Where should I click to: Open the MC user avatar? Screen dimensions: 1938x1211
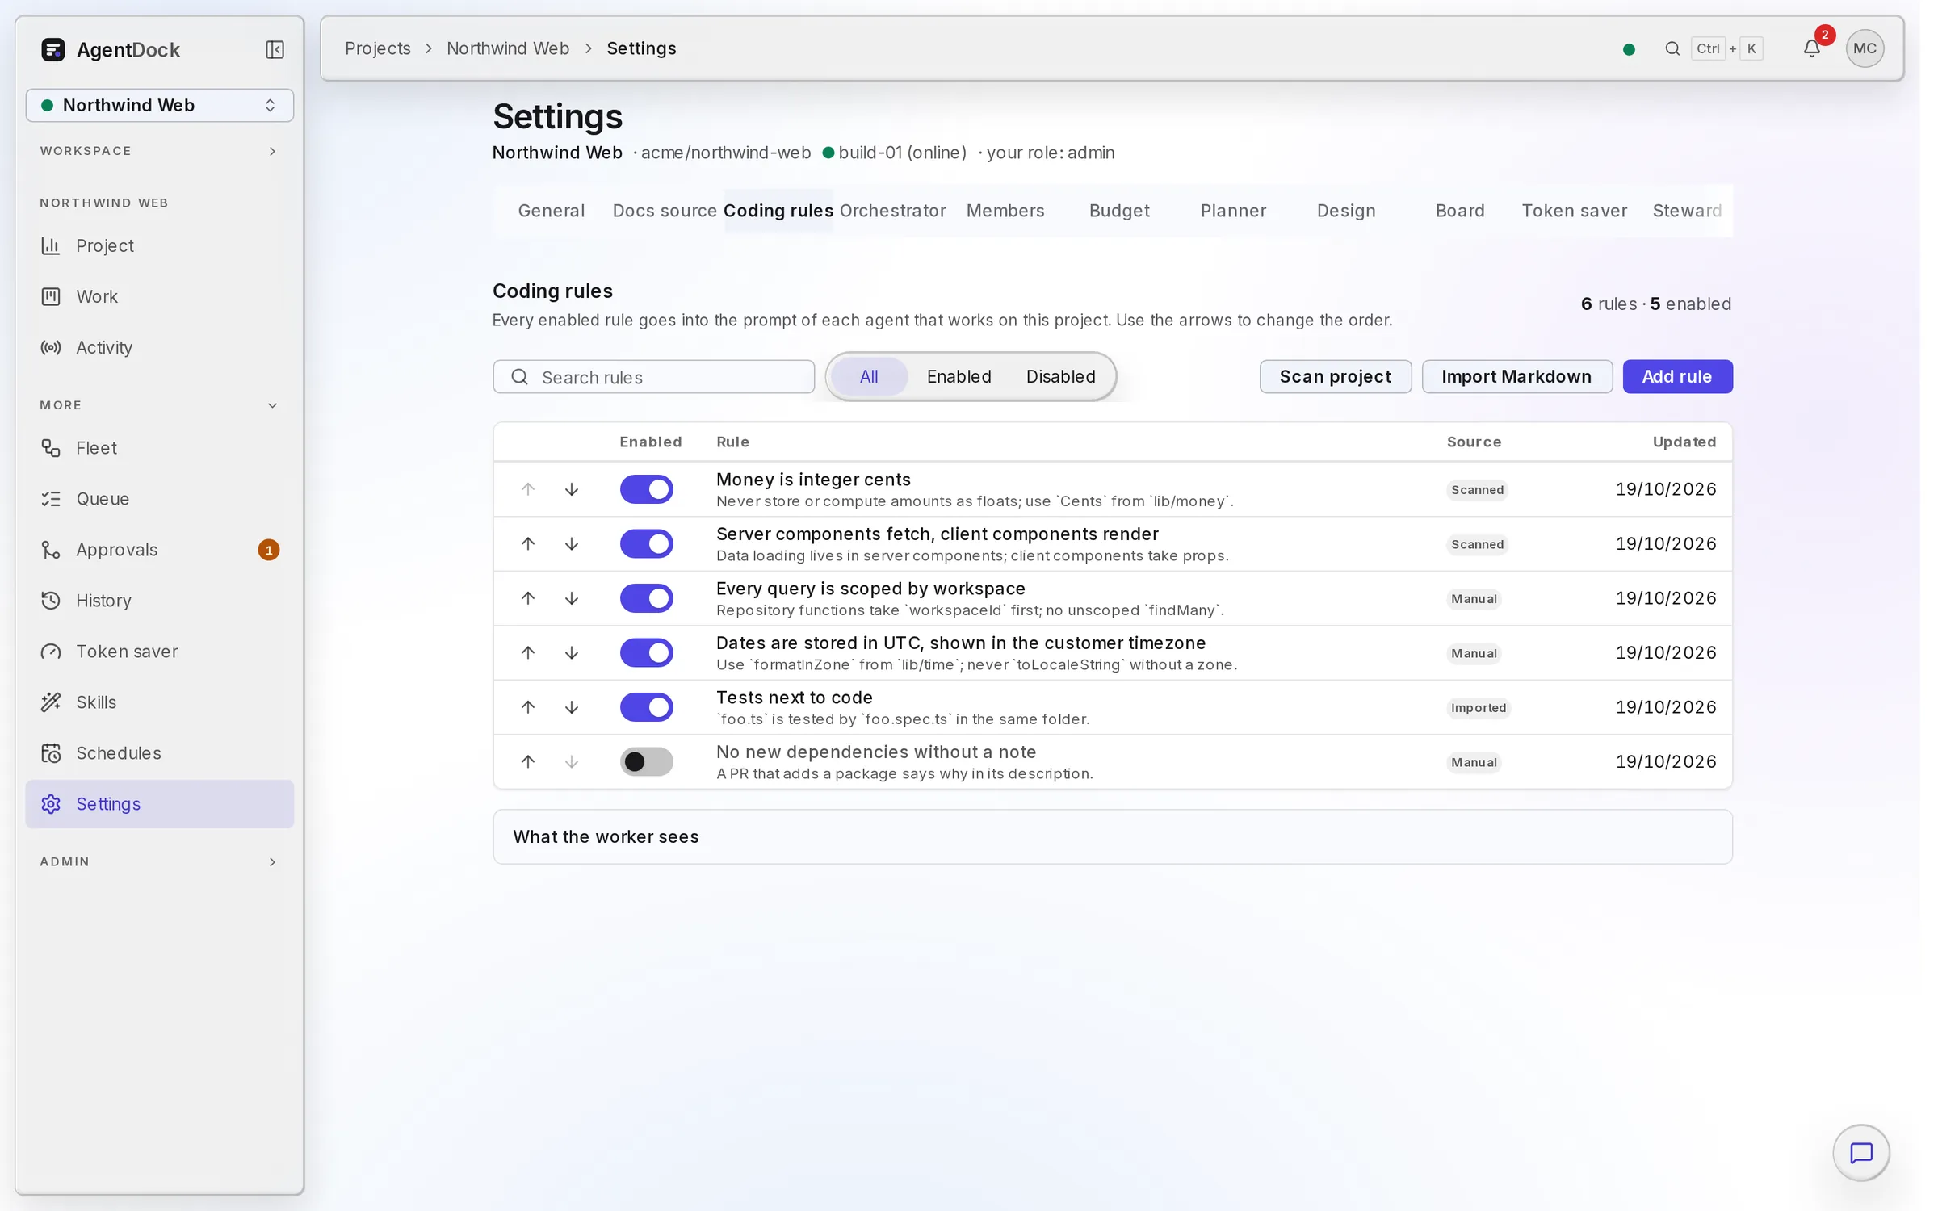click(x=1865, y=48)
